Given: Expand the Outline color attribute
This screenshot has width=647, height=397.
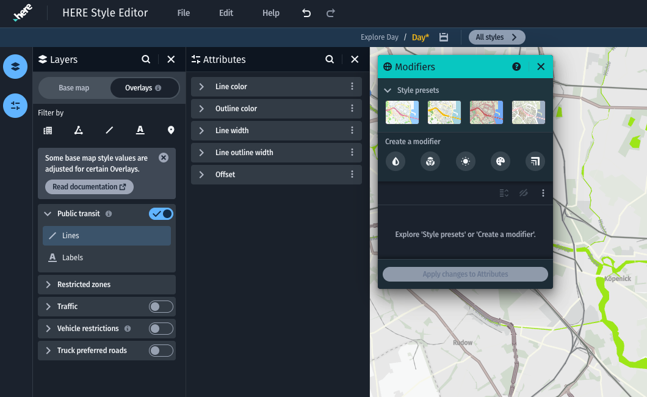Looking at the screenshot, I should tap(201, 109).
